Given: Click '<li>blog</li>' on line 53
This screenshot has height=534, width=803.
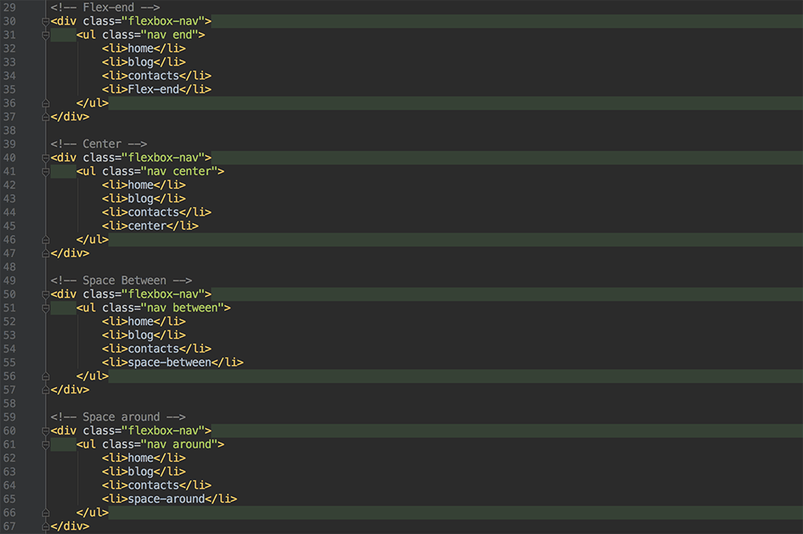Looking at the screenshot, I should 144,335.
